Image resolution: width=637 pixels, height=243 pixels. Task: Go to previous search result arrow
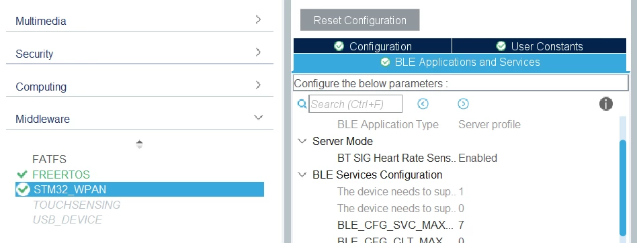(x=423, y=104)
